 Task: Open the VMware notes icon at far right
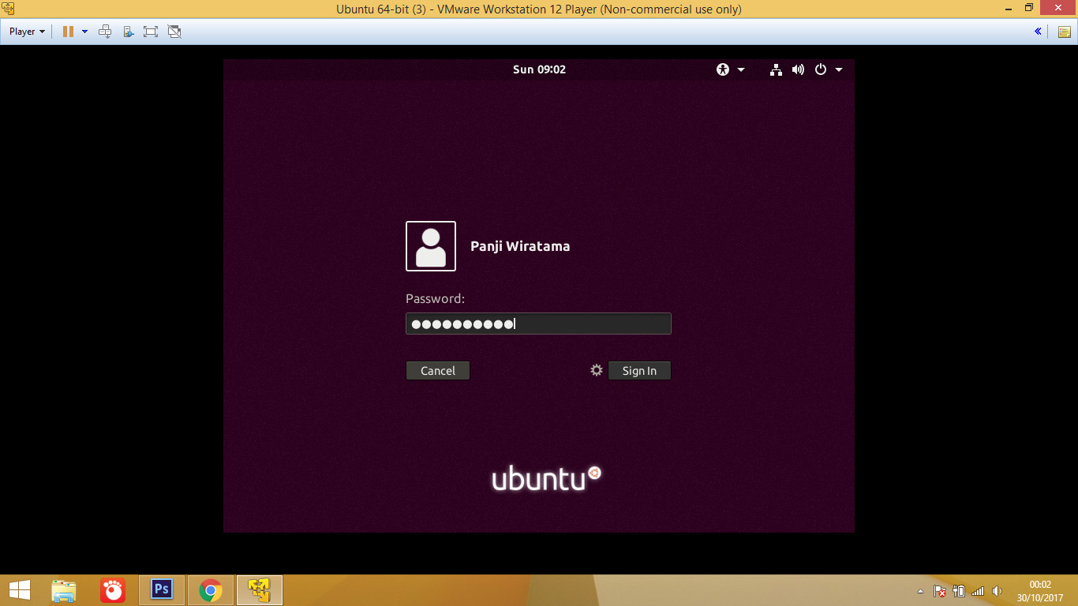coord(1063,32)
